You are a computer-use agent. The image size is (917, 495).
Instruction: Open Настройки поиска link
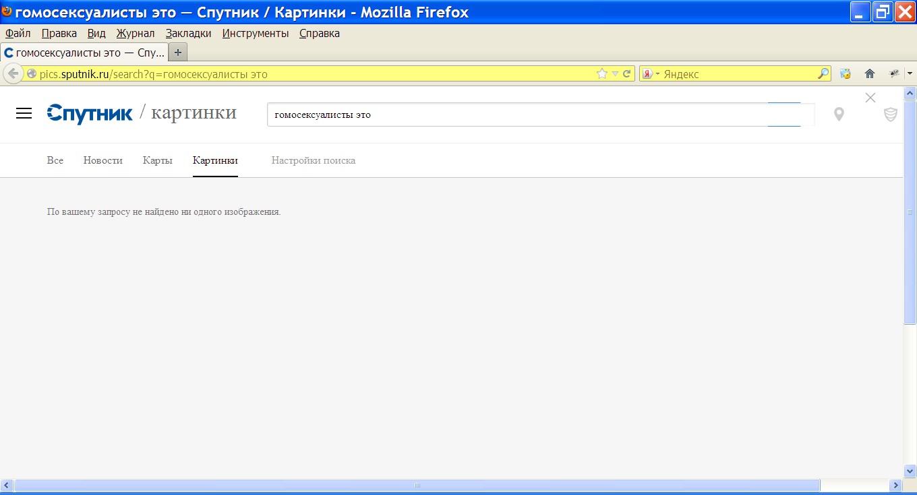click(x=313, y=160)
